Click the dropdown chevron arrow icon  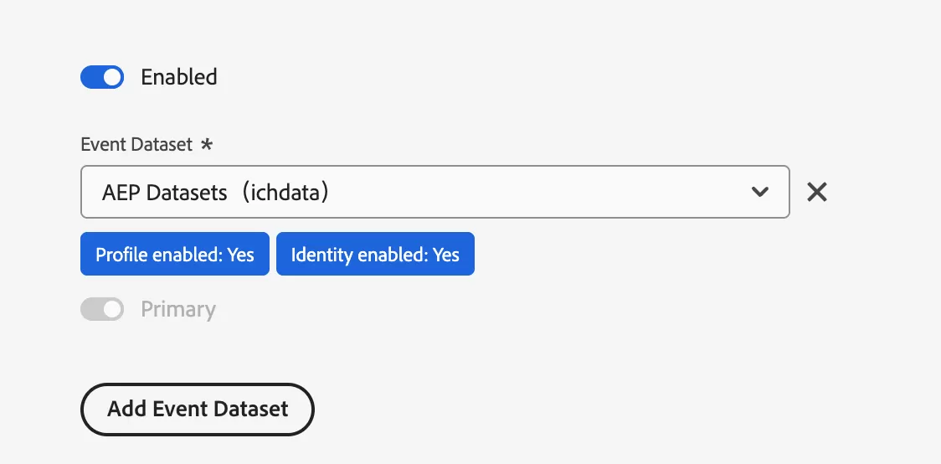tap(759, 193)
